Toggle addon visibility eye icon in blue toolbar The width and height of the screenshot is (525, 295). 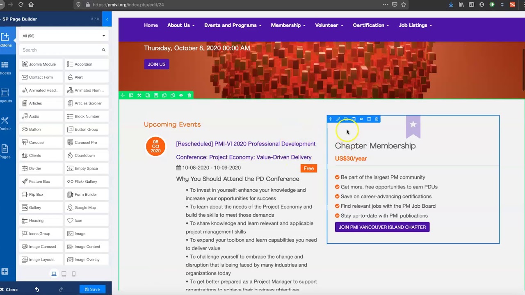point(361,119)
